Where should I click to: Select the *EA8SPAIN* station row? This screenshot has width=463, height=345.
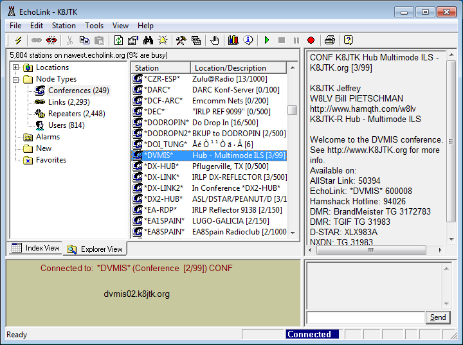tap(209, 232)
